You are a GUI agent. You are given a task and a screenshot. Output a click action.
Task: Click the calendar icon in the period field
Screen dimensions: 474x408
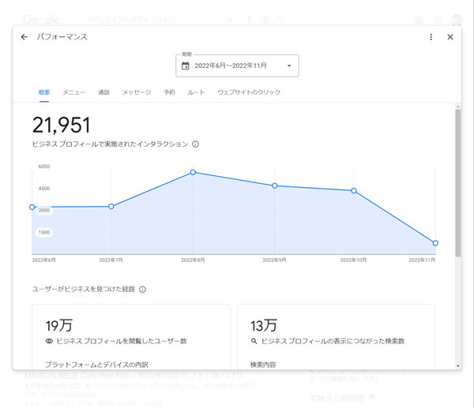(x=186, y=66)
